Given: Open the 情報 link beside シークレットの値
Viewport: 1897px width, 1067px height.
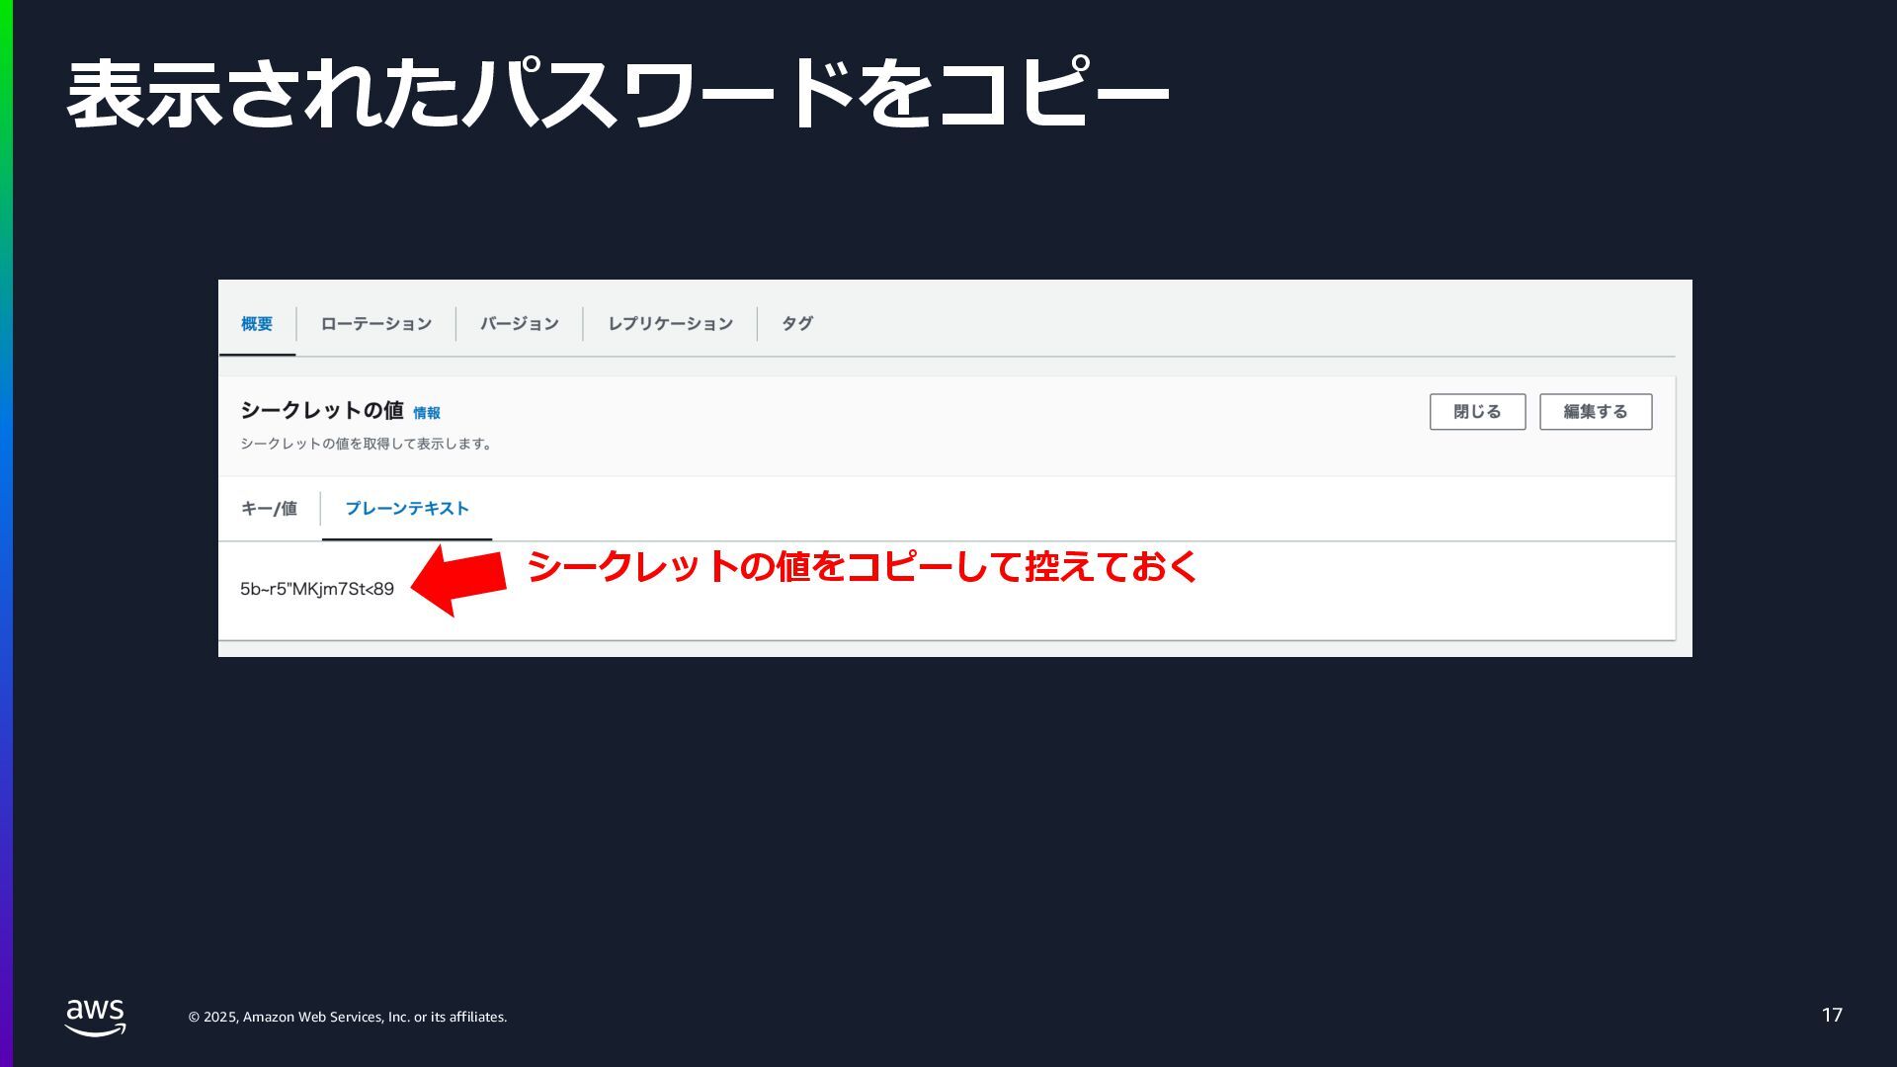Looking at the screenshot, I should (x=427, y=414).
